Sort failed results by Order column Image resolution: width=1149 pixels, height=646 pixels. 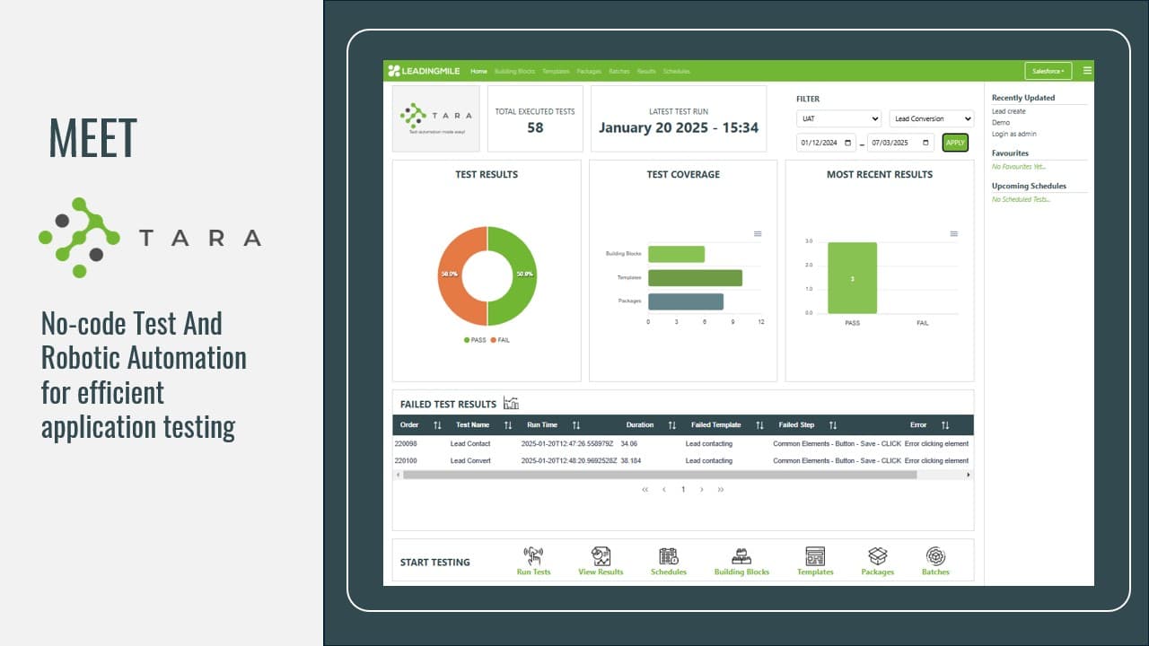pos(437,425)
